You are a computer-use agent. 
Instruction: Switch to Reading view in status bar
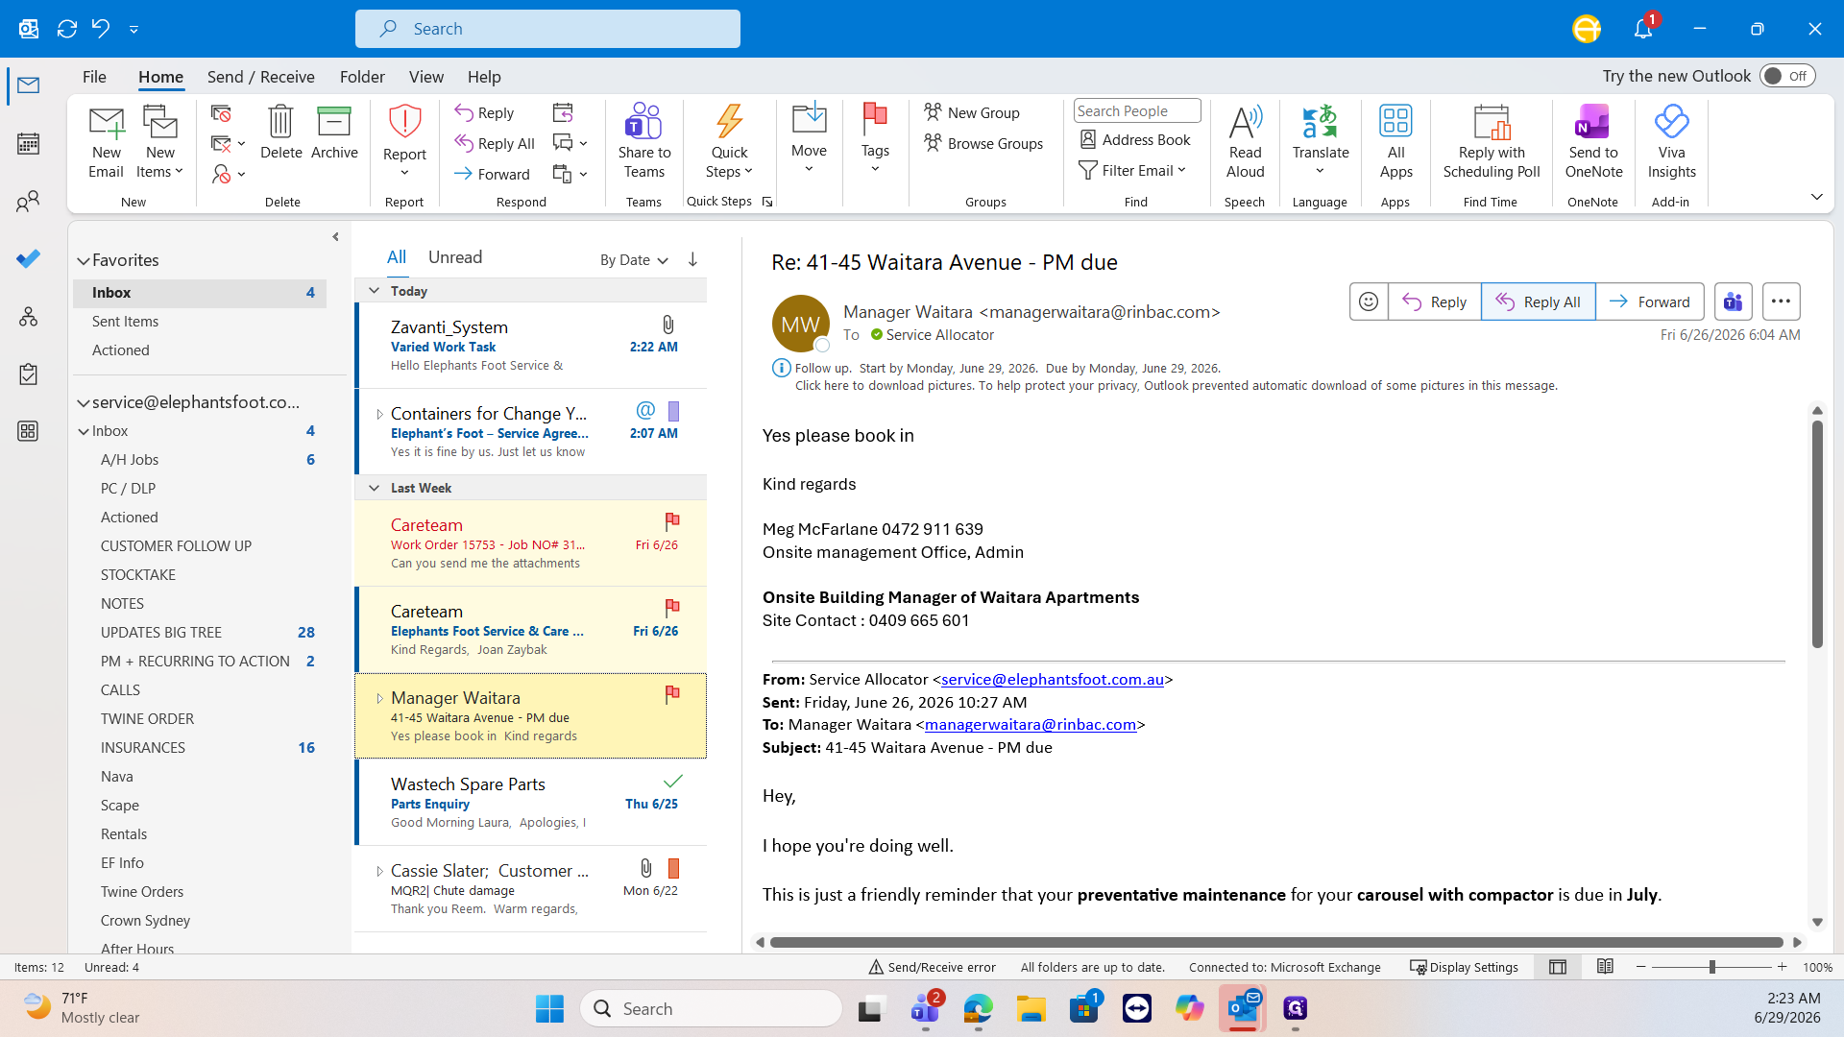(1605, 967)
